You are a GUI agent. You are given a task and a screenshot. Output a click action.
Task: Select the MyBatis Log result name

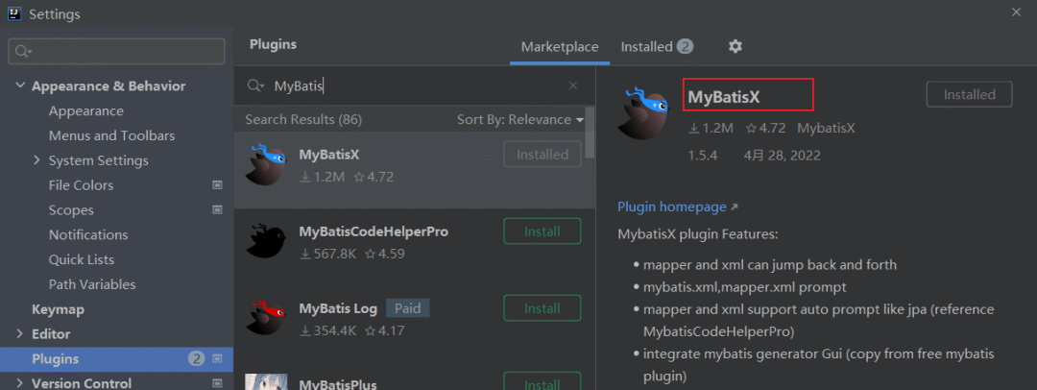pyautogui.click(x=338, y=308)
